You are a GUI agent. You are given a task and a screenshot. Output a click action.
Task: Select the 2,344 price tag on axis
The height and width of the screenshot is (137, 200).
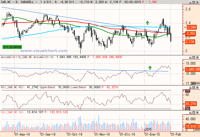click(192, 27)
